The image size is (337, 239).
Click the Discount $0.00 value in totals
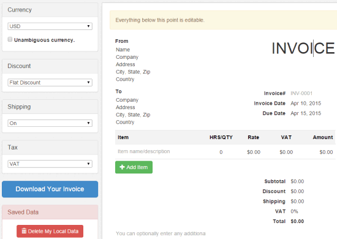point(297,191)
